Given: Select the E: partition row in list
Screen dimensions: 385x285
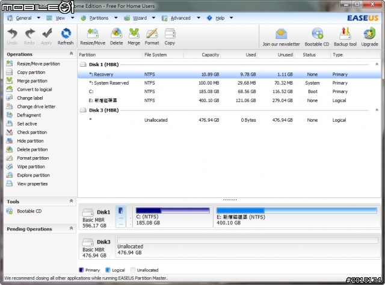Looking at the screenshot, I should [229, 100].
